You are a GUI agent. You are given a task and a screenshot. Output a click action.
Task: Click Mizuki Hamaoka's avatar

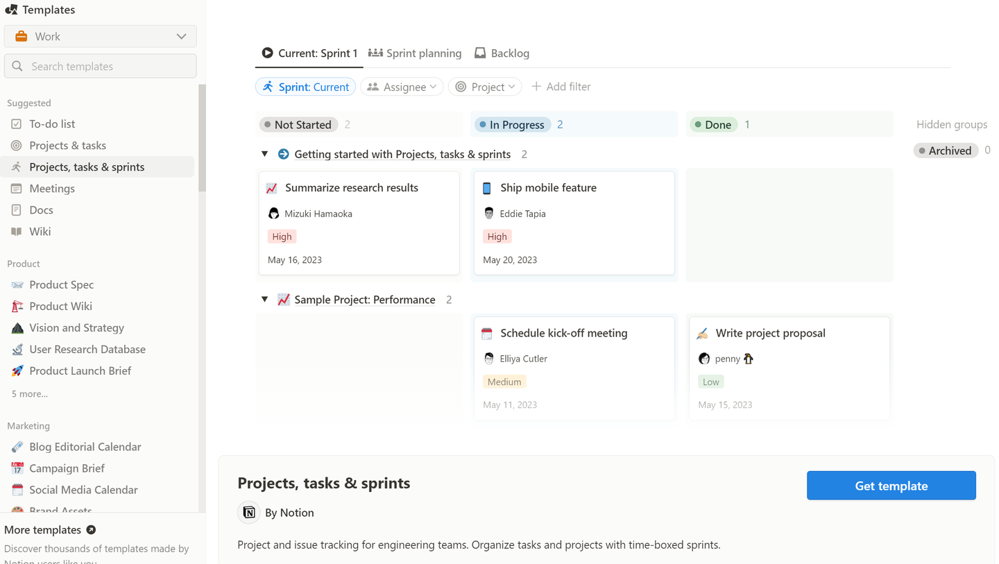274,214
